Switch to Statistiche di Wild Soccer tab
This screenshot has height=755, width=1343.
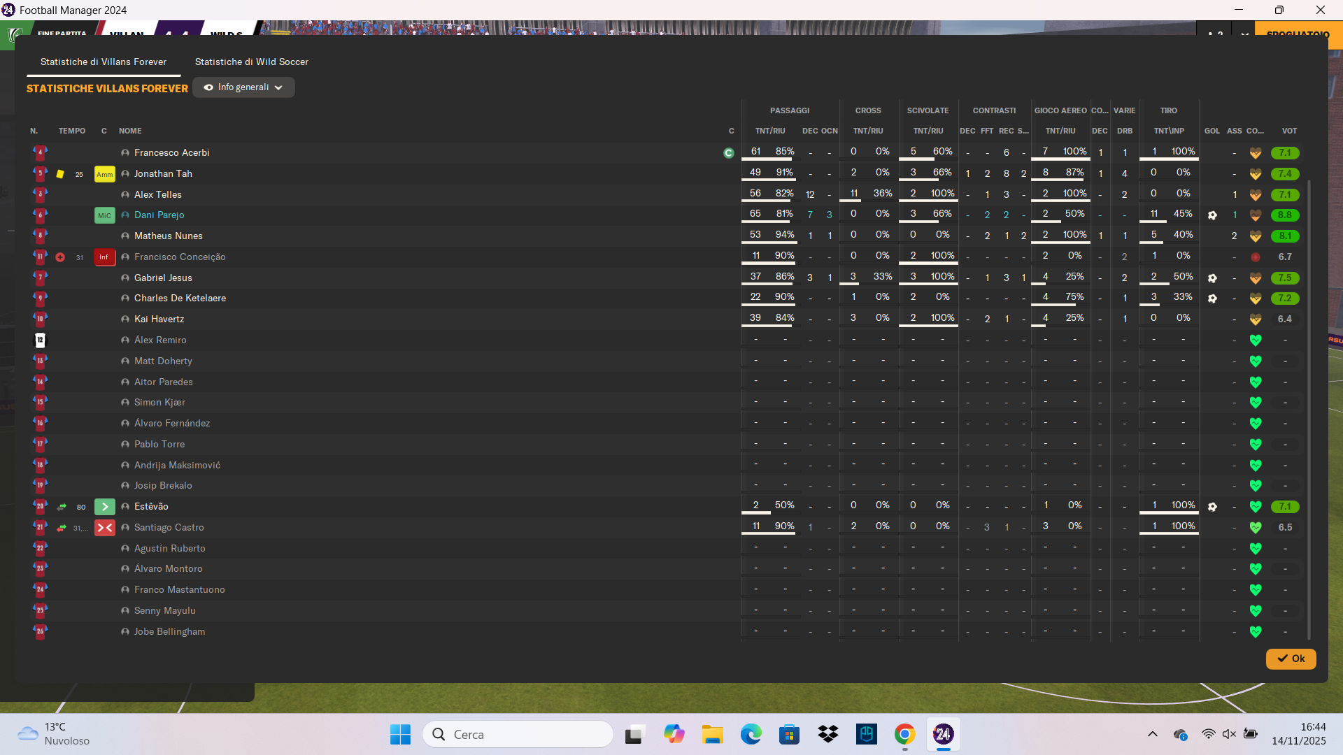(251, 62)
